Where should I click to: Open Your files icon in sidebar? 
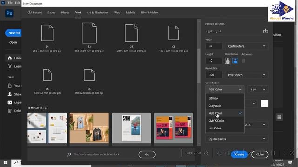pos(10,86)
